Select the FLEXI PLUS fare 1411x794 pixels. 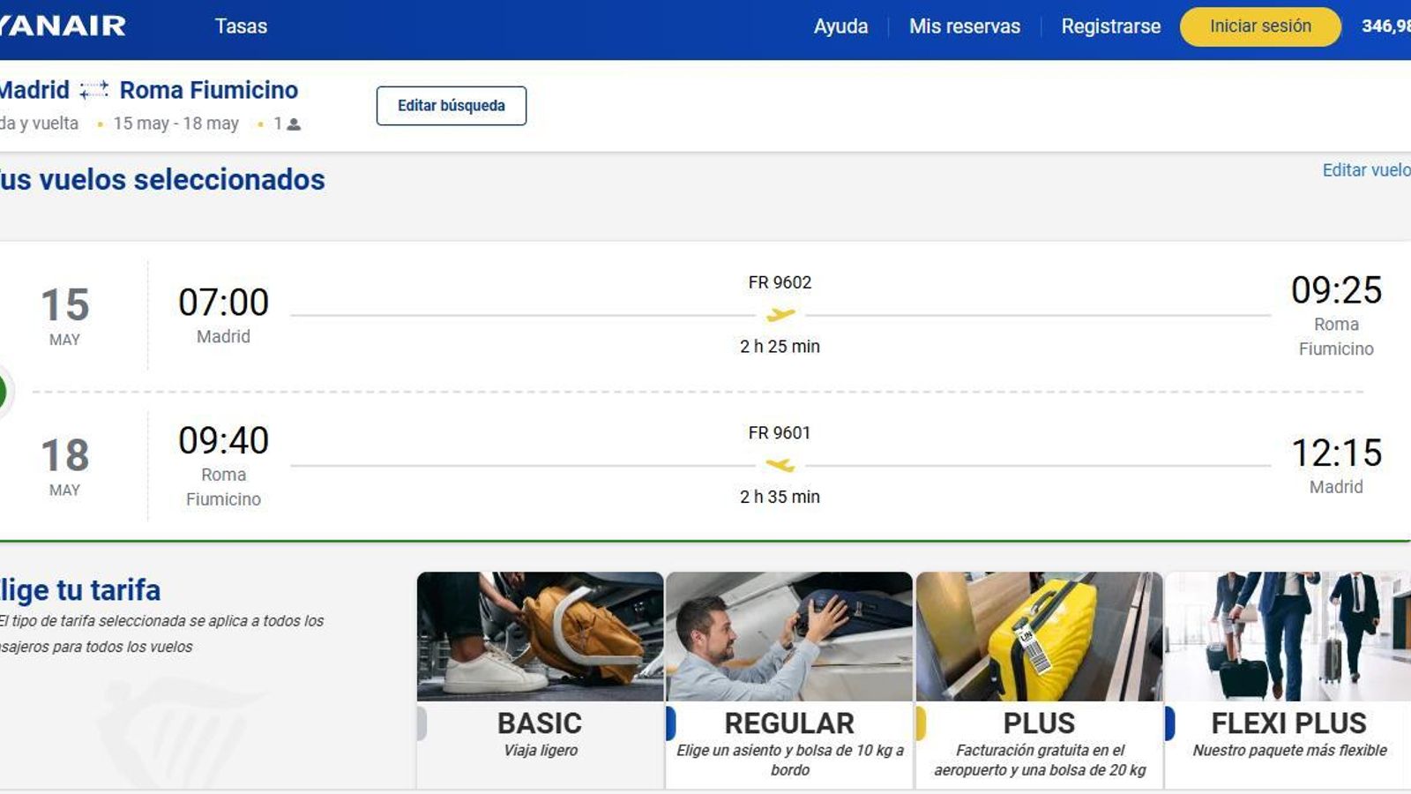(x=1288, y=723)
